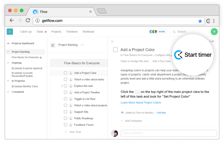
Task: Click the teal workspace icon labeled 1
Action: pos(10,31)
